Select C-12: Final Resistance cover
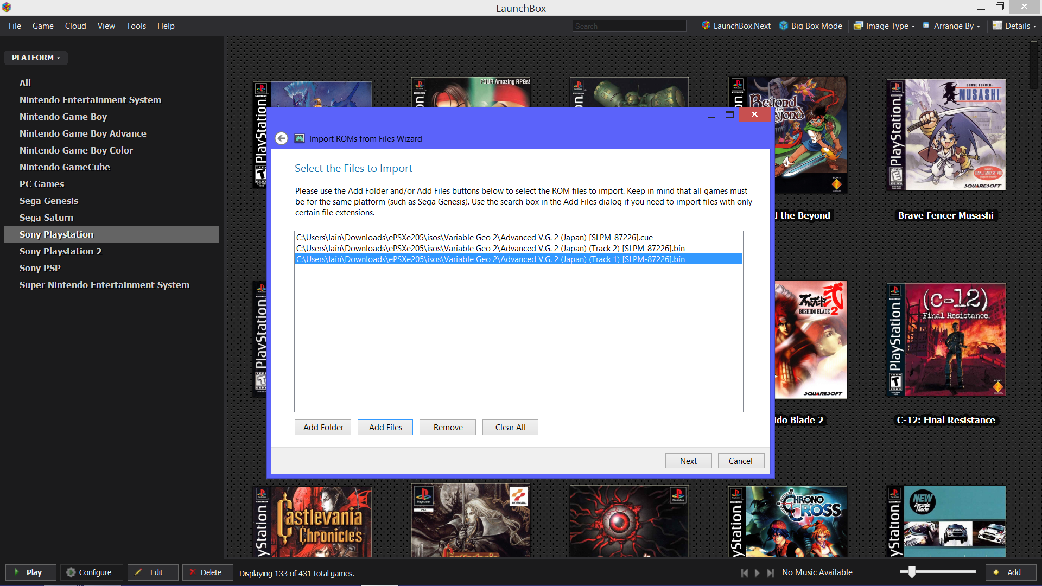The width and height of the screenshot is (1042, 586). pyautogui.click(x=946, y=340)
